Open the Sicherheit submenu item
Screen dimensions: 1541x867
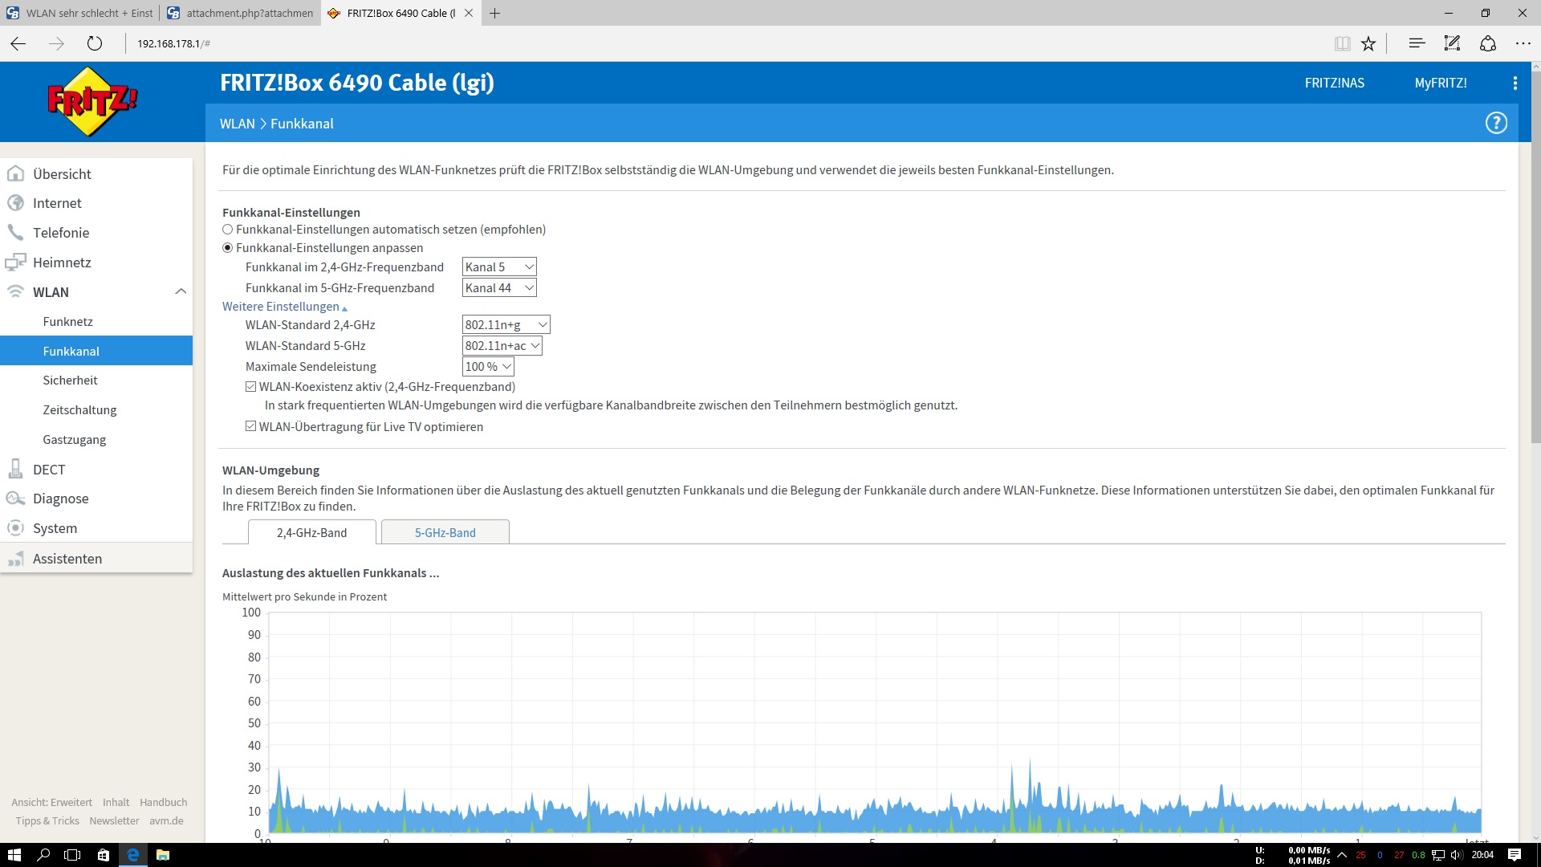coord(71,381)
